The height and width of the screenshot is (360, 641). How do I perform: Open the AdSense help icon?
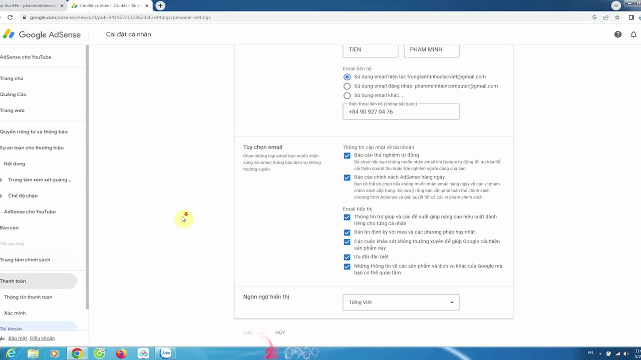(x=618, y=34)
